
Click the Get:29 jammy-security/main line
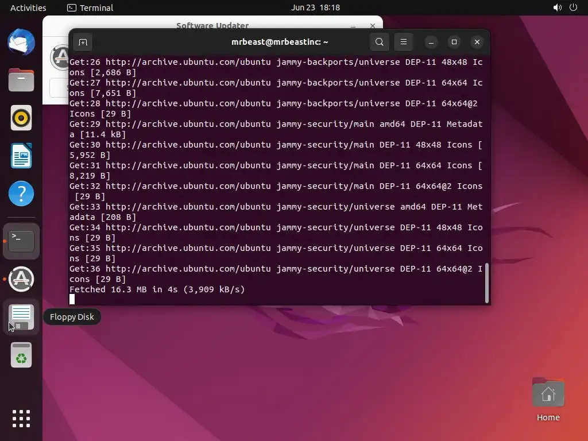click(276, 129)
